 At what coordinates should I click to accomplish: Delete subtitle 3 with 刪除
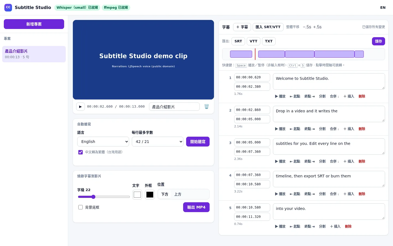click(x=362, y=161)
